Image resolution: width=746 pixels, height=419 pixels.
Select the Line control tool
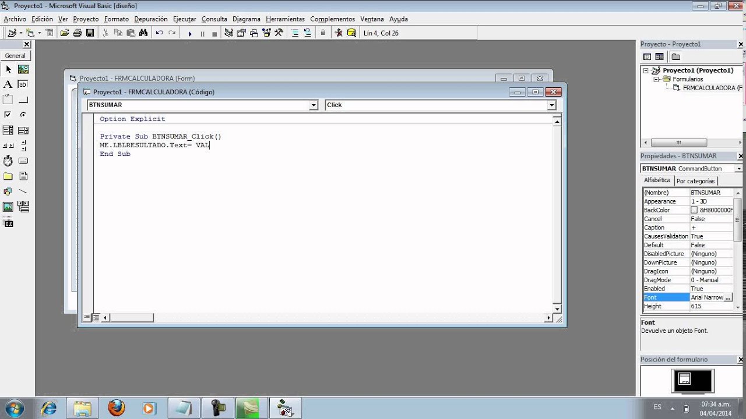pos(23,191)
